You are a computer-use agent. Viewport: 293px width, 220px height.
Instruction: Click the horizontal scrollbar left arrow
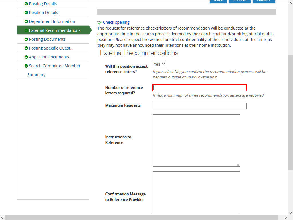coord(2,218)
